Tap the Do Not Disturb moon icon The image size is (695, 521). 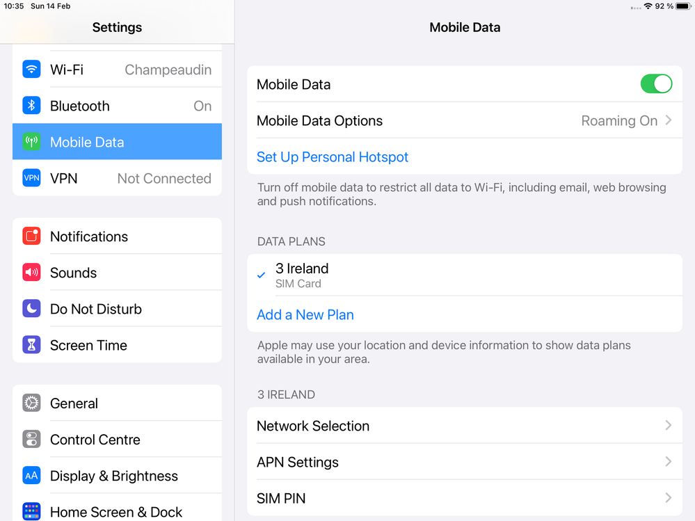coord(31,309)
